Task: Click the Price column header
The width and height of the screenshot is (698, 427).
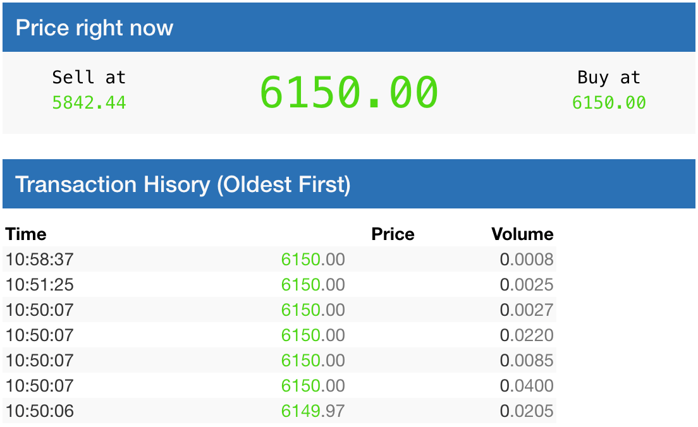Action: coord(393,234)
